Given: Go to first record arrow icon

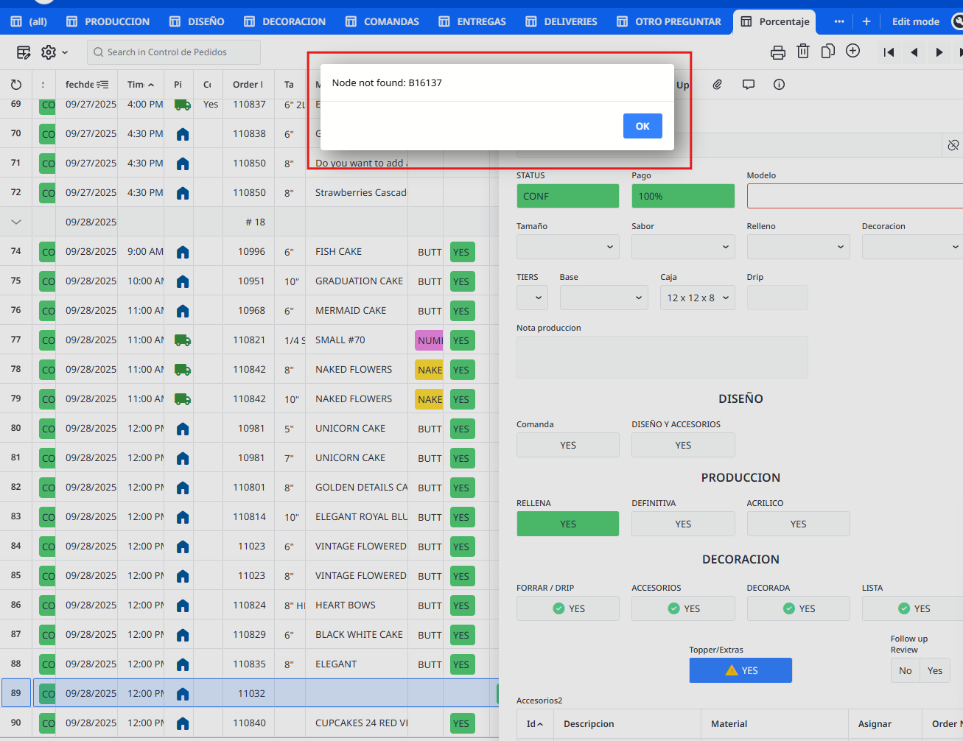Looking at the screenshot, I should 889,52.
